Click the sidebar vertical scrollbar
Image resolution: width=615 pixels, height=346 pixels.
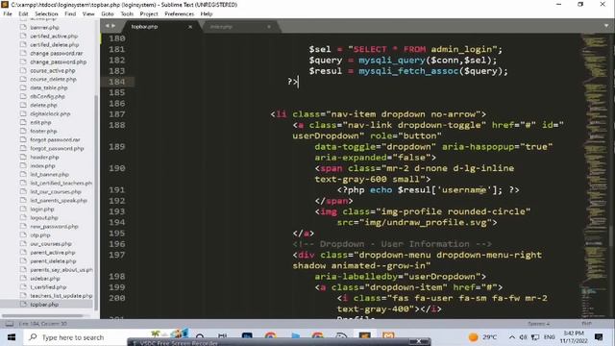96,202
